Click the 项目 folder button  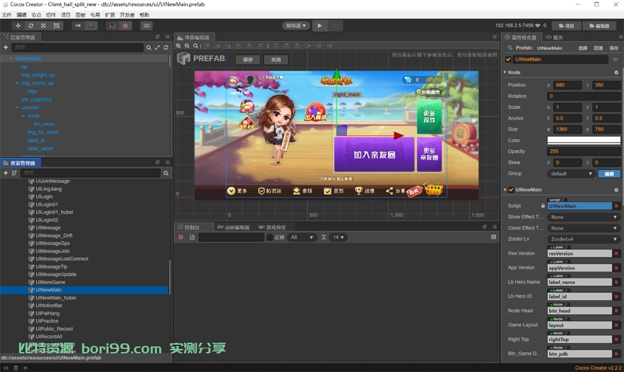567,26
